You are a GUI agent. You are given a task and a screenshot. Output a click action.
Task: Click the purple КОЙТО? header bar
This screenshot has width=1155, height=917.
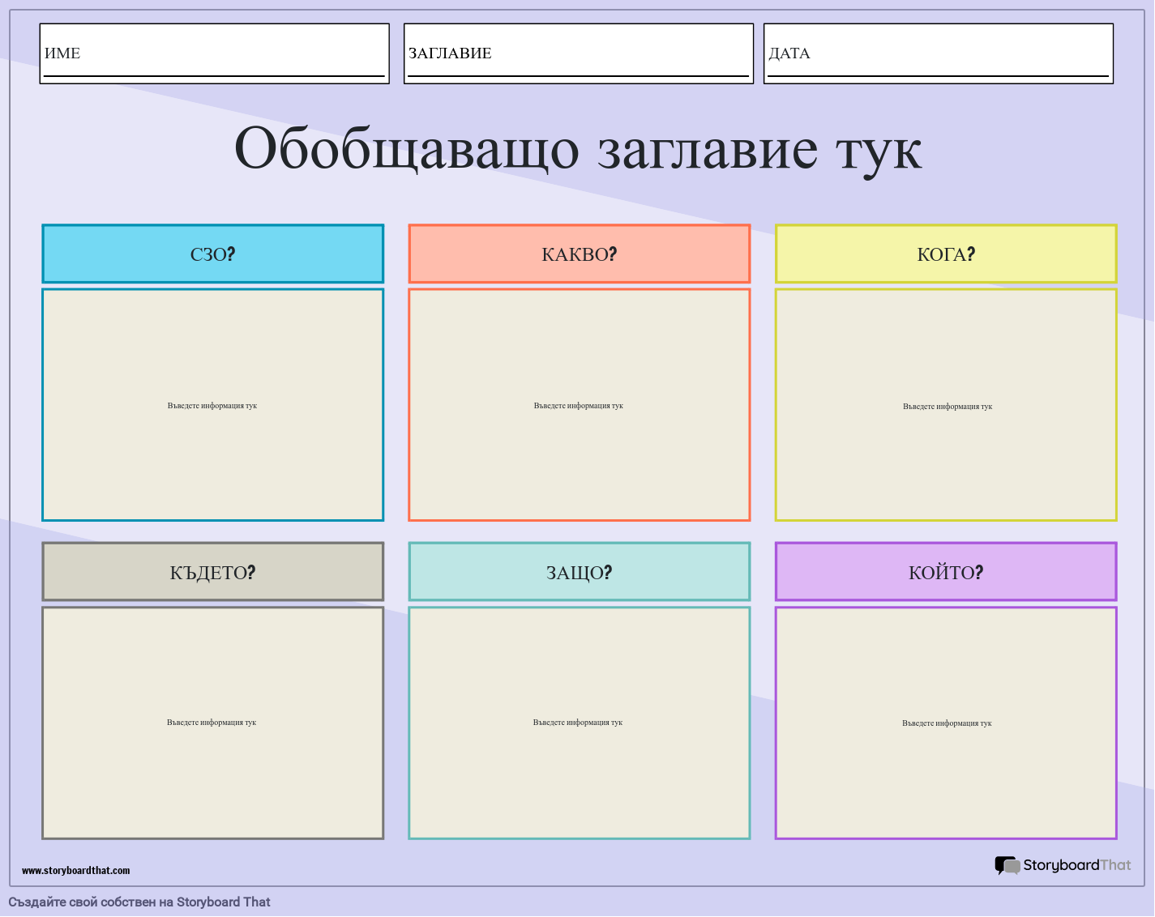946,572
